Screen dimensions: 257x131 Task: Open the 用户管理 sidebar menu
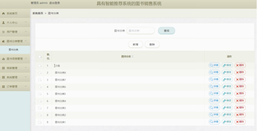tap(15, 32)
